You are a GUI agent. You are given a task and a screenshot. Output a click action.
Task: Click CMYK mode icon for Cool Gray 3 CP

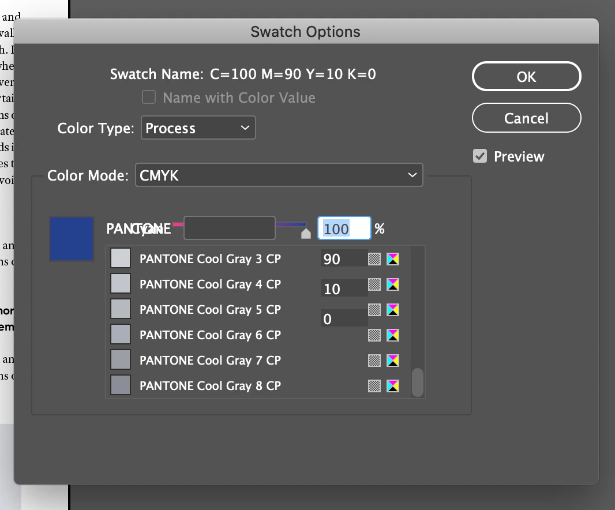pyautogui.click(x=393, y=259)
